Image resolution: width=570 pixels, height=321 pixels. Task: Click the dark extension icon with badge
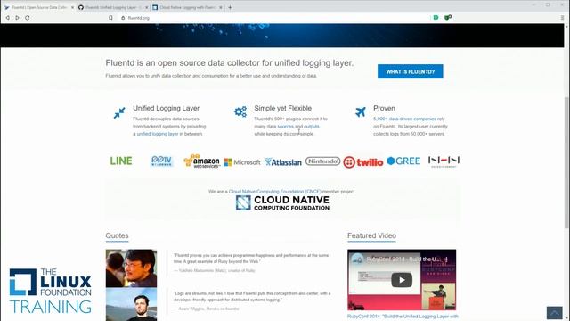448,17
